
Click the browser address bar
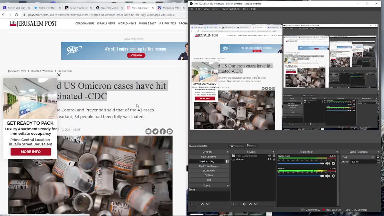(x=101, y=15)
